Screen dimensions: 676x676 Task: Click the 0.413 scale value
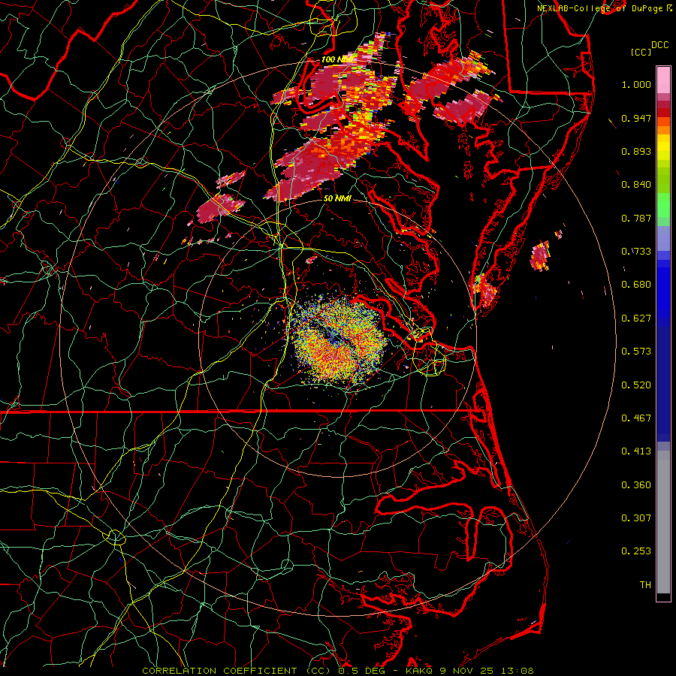point(636,451)
